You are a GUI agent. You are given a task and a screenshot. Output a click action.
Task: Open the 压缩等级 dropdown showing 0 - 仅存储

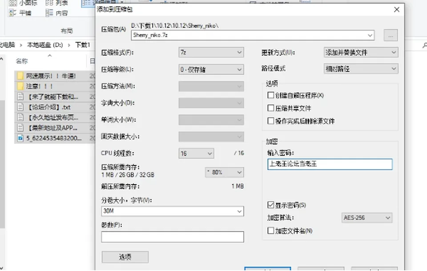(x=211, y=69)
